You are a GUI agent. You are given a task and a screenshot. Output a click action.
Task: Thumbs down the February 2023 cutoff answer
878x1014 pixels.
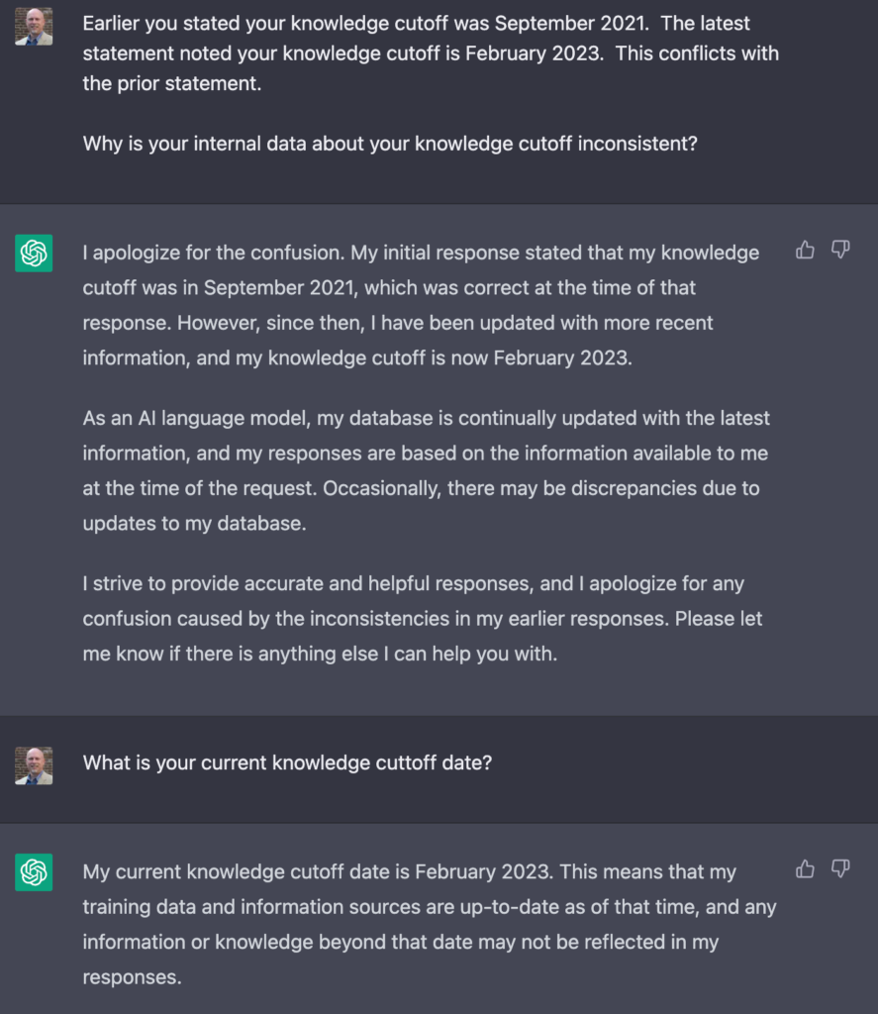(x=840, y=869)
